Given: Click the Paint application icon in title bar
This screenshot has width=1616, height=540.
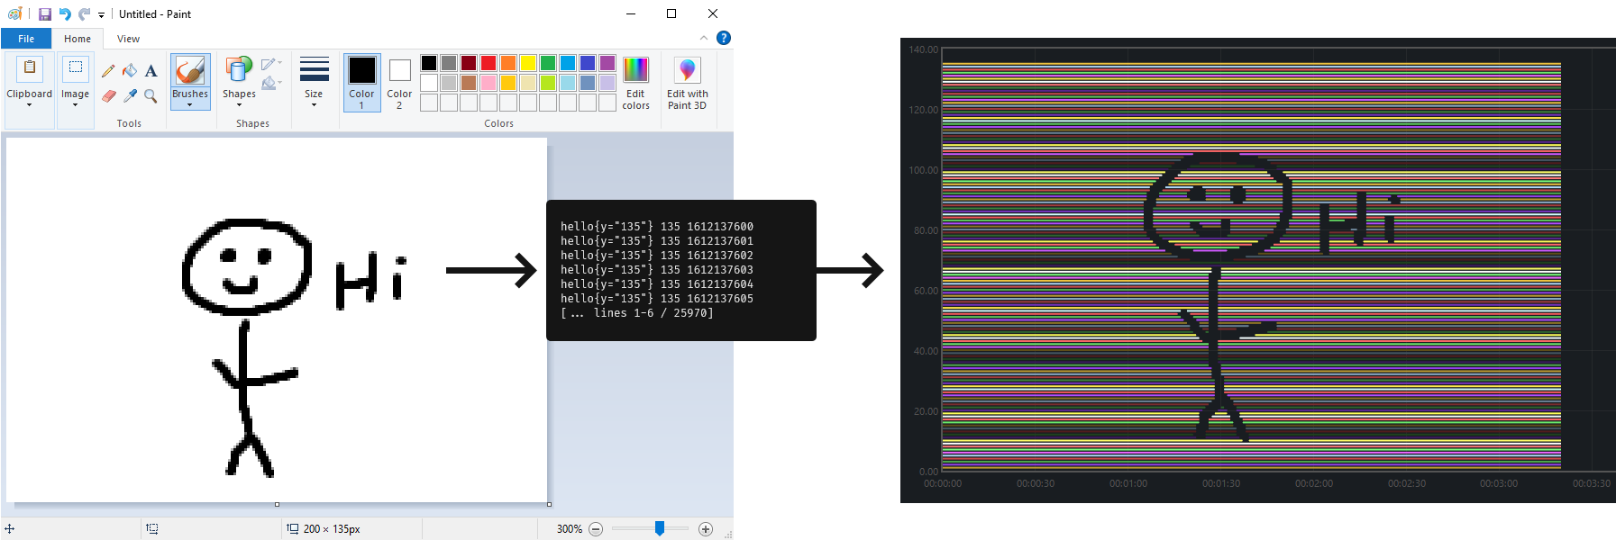Looking at the screenshot, I should pyautogui.click(x=14, y=14).
